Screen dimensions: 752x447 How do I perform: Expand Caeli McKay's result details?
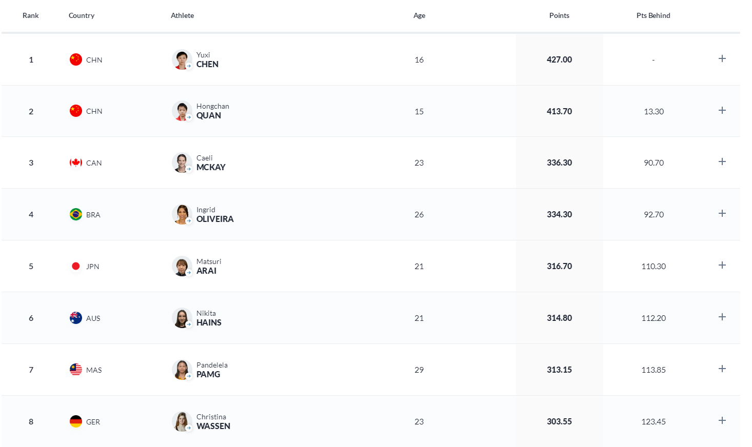pyautogui.click(x=722, y=161)
